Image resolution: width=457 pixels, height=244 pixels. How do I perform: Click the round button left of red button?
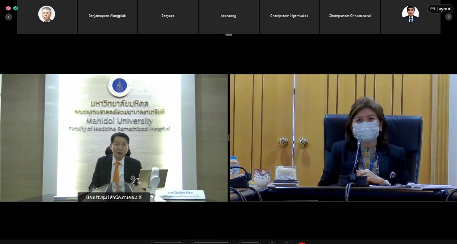(287, 243)
